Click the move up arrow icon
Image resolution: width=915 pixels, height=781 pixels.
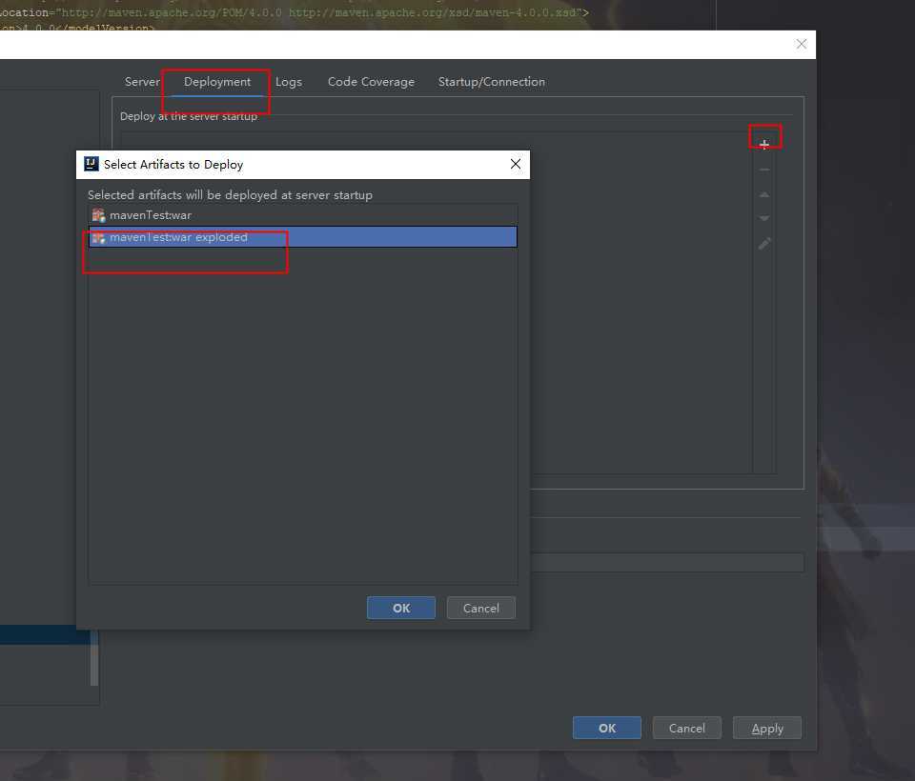tap(764, 194)
